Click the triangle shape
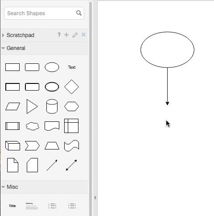This screenshot has width=214, height=216. coord(32,106)
